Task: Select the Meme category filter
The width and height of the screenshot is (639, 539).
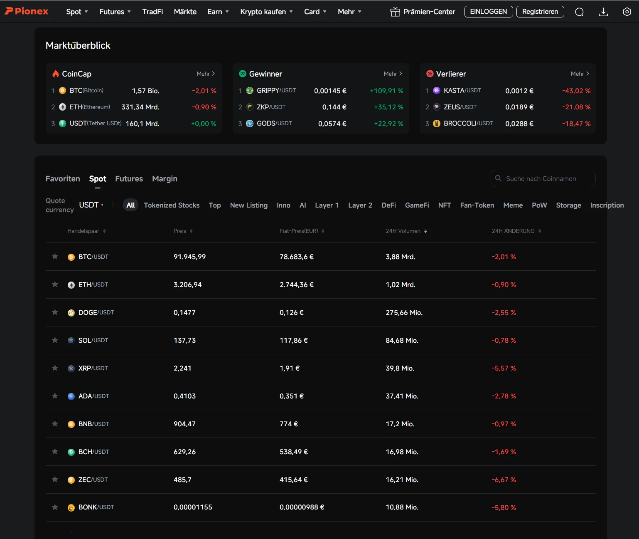Action: pyautogui.click(x=513, y=205)
